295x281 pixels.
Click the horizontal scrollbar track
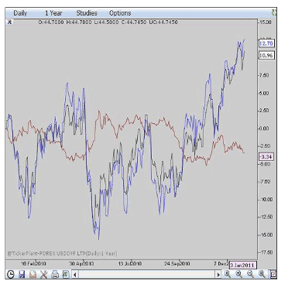tap(146, 274)
